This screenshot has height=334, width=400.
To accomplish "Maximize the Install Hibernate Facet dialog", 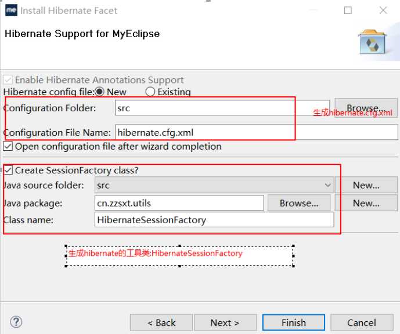I will pyautogui.click(x=348, y=10).
